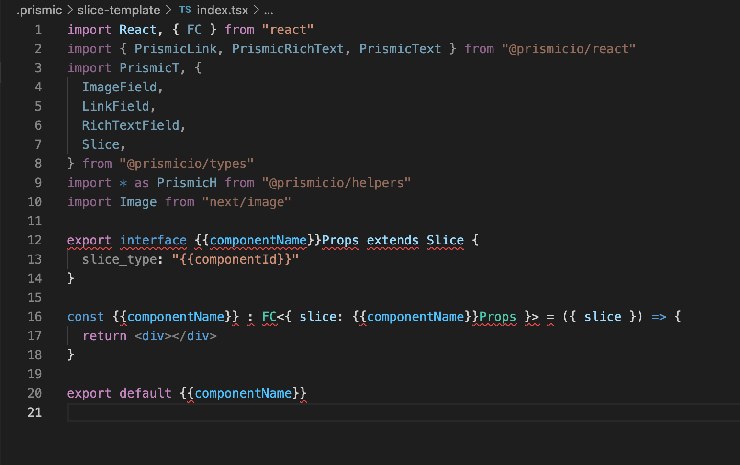740x465 pixels.
Task: Click the "next/image" import string
Action: [x=246, y=202]
